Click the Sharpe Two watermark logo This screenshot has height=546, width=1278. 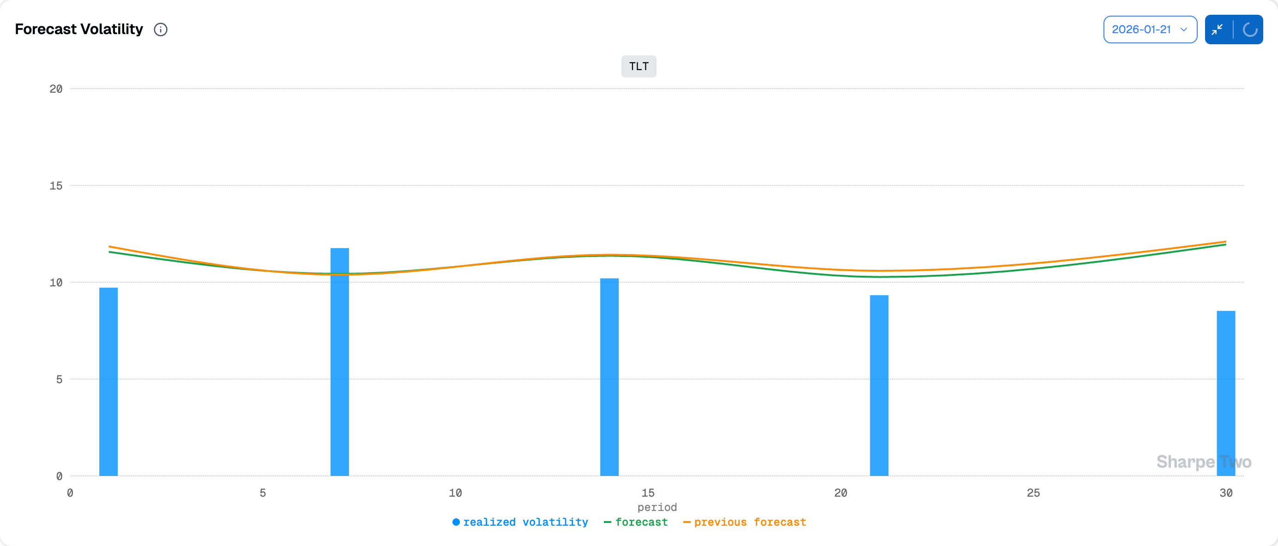pos(1204,461)
